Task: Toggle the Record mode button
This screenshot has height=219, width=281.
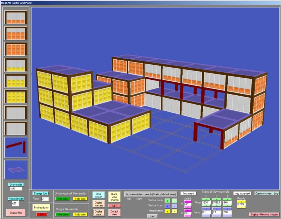Action: tap(15, 199)
